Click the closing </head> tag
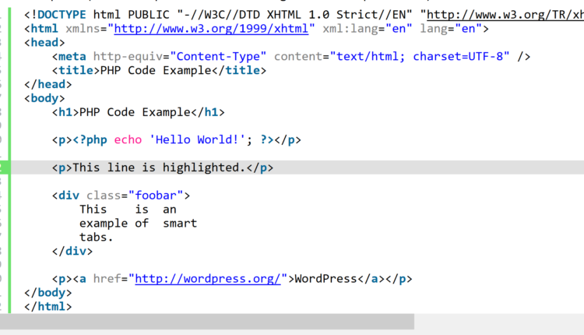This screenshot has width=584, height=335. (x=48, y=84)
